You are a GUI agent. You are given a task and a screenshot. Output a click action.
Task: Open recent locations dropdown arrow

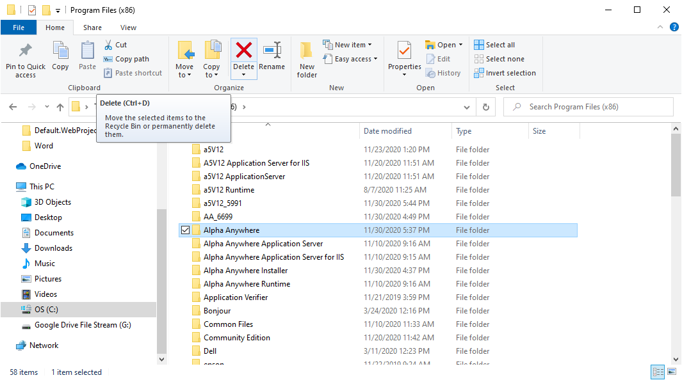tap(47, 107)
